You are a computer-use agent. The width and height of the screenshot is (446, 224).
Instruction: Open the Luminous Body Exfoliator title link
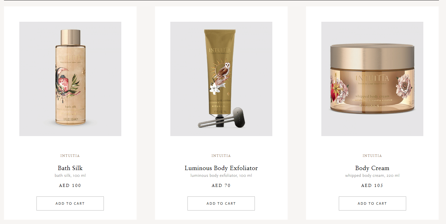coord(221,168)
